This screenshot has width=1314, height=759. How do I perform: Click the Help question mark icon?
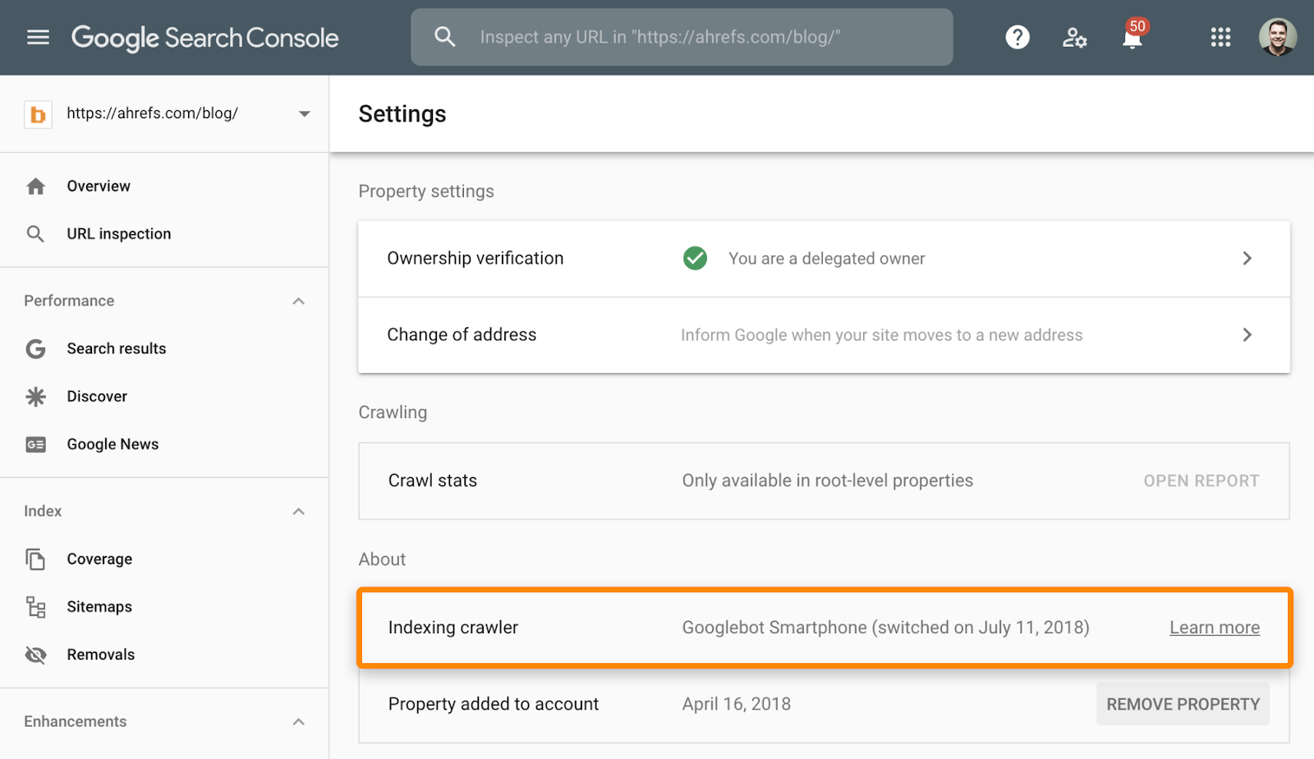1017,37
